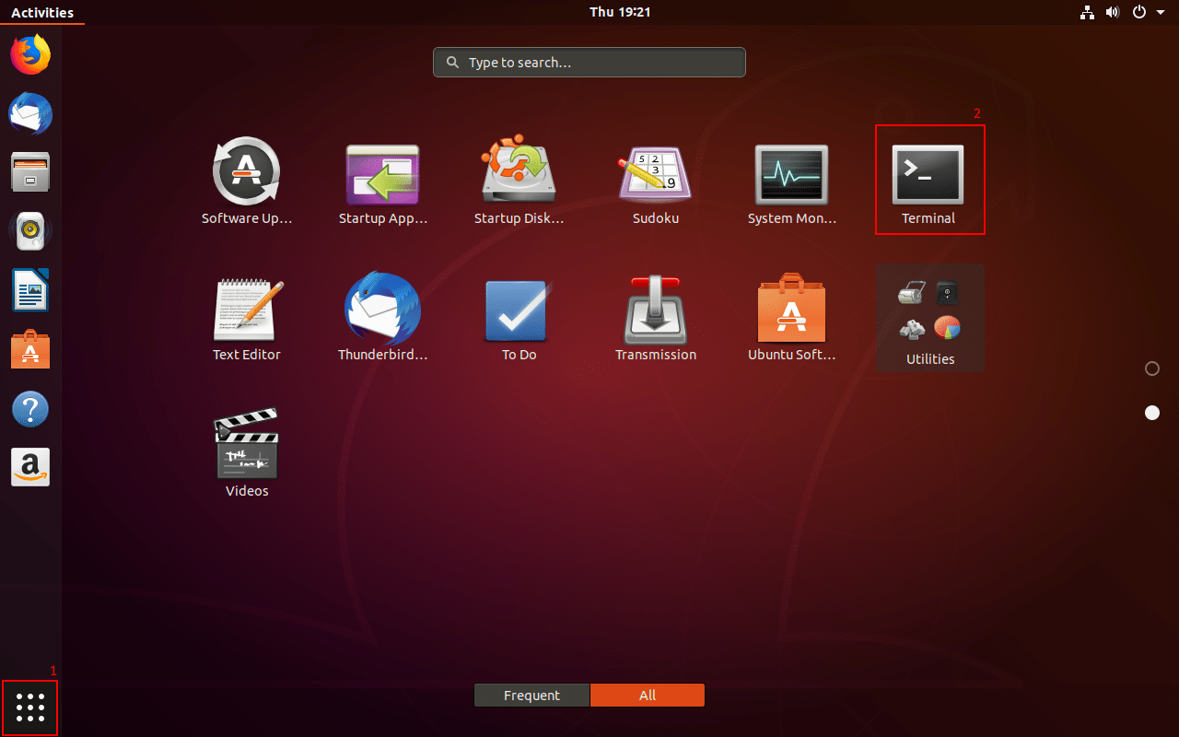Select the second app page indicator
The height and width of the screenshot is (737, 1179).
coord(1151,413)
